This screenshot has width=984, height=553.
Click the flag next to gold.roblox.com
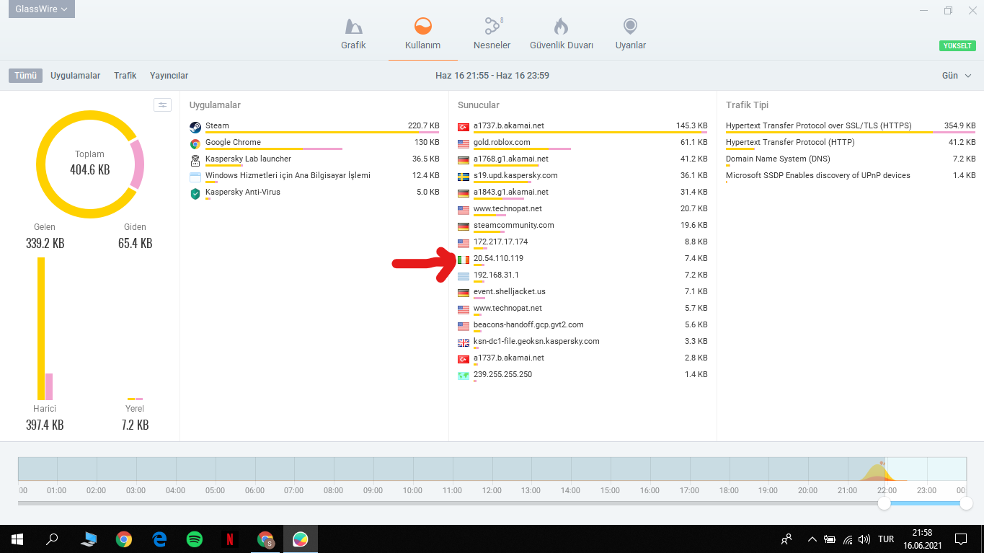pos(464,143)
